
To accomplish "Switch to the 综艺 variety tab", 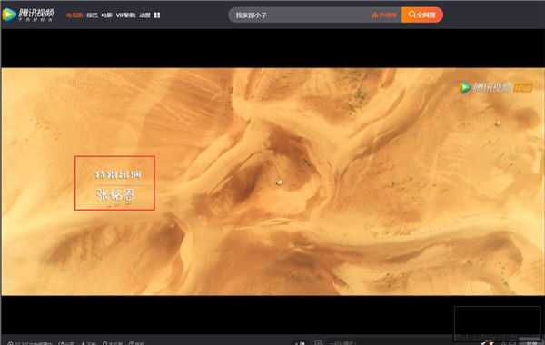I will click(92, 15).
